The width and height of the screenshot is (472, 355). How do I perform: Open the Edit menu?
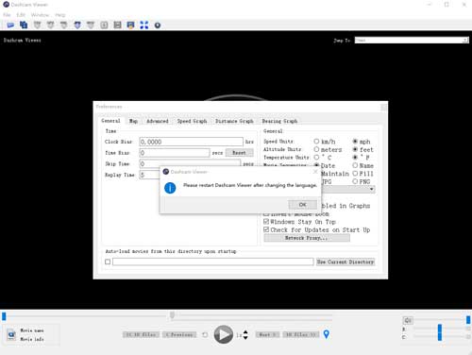coord(21,15)
